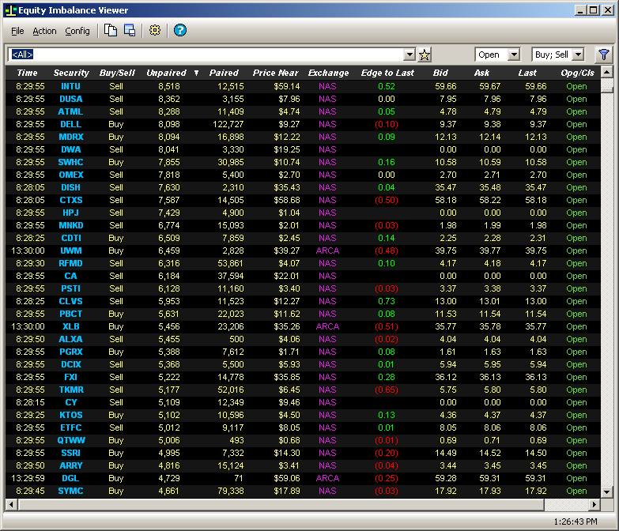
Task: Sort by the Bid column header
Action: click(x=440, y=73)
